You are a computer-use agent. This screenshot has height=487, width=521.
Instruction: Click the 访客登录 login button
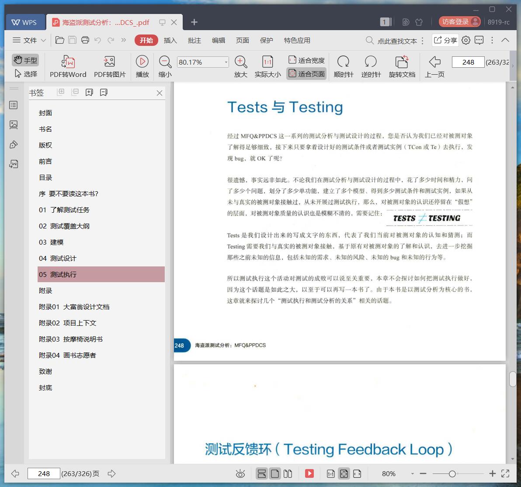pyautogui.click(x=459, y=22)
